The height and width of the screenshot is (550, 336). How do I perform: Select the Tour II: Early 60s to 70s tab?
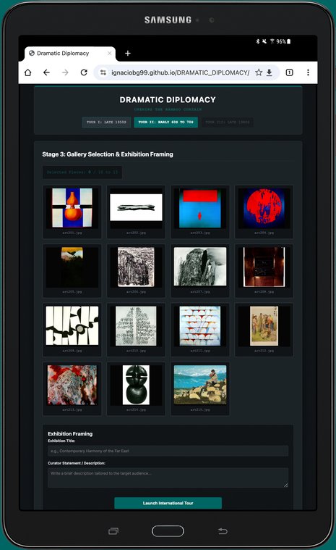click(x=165, y=122)
